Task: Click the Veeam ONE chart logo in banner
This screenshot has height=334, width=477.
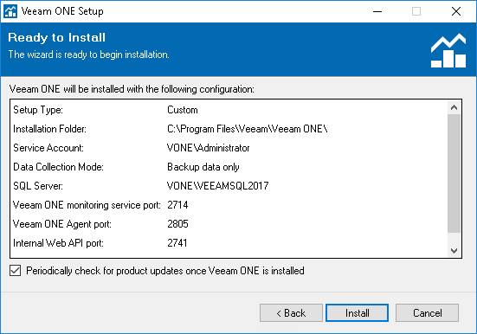Action: pos(448,51)
